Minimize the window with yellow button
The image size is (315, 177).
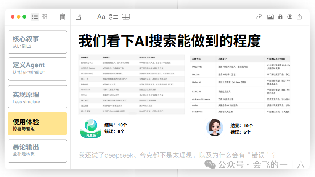pyautogui.click(x=18, y=17)
